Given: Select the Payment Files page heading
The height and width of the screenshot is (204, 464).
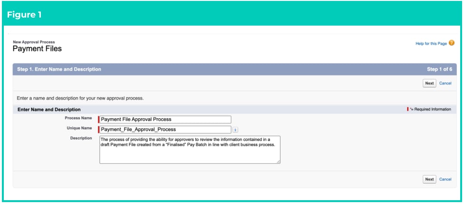Looking at the screenshot, I should coord(37,49).
